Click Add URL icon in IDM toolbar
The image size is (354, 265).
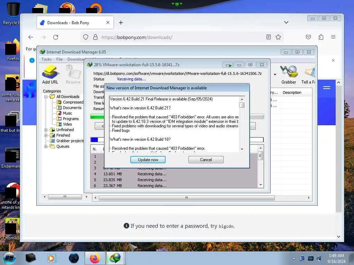coord(50,75)
